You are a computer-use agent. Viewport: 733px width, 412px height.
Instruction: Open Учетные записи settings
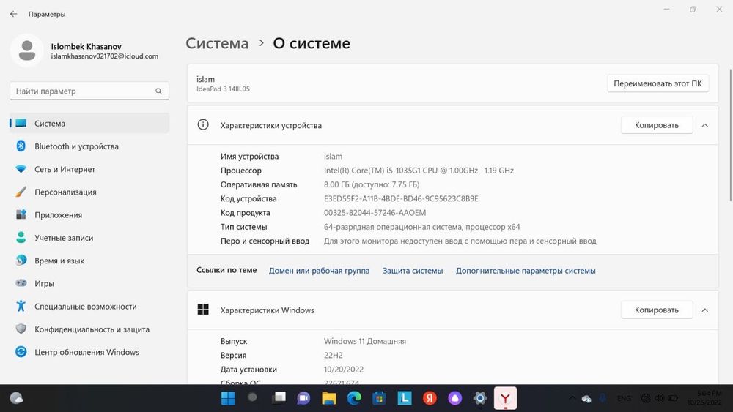[x=89, y=238]
